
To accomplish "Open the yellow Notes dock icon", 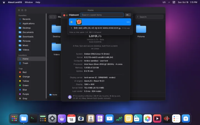I will [x=128, y=119].
